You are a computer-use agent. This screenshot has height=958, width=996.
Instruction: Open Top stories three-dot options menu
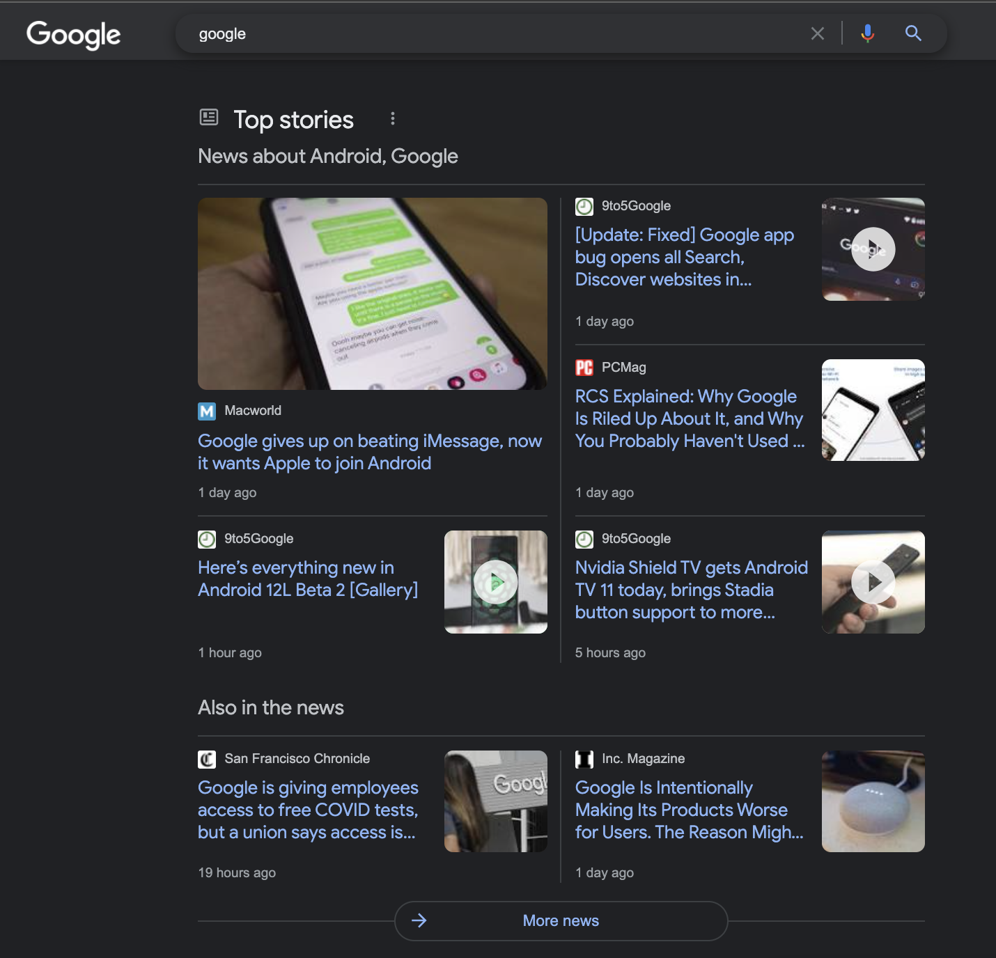click(393, 119)
